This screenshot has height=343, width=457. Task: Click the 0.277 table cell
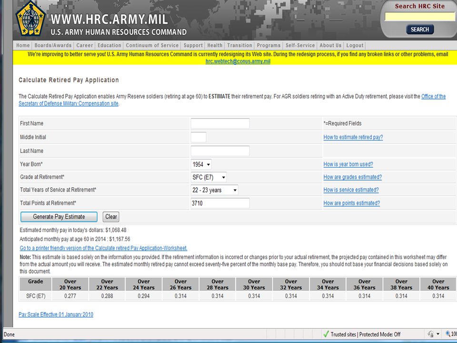click(x=70, y=296)
